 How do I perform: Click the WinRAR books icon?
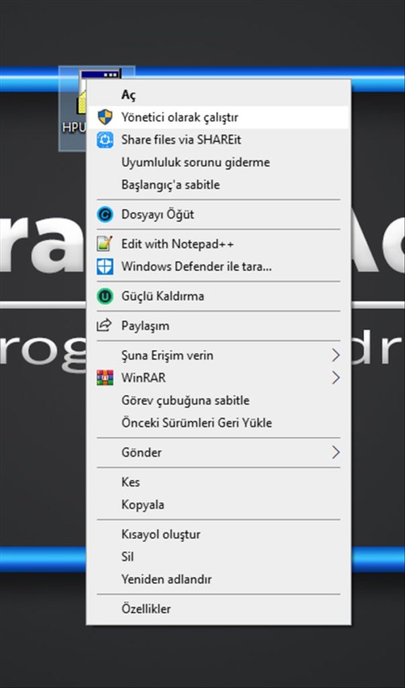105,378
